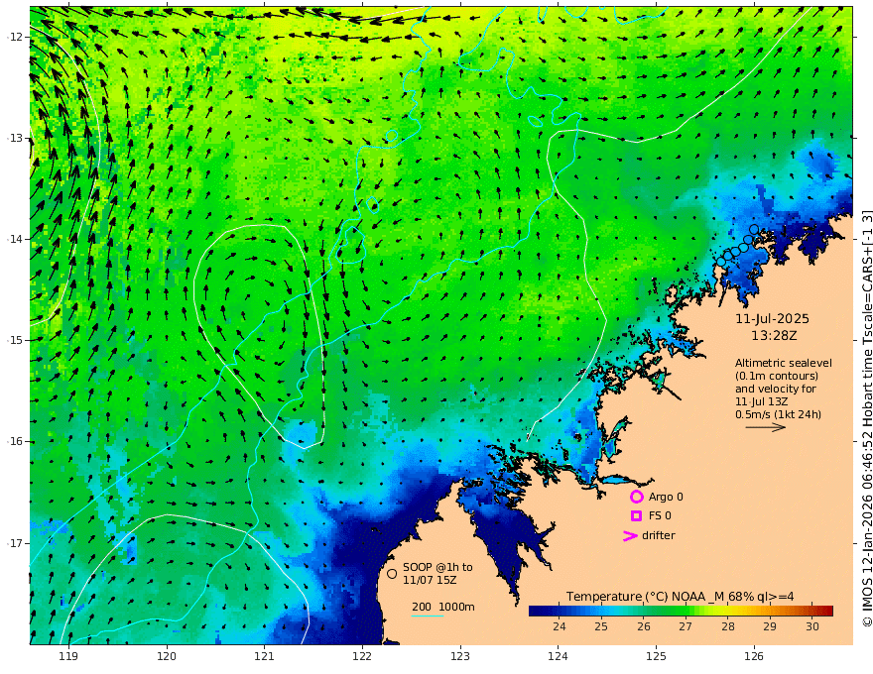Click the red end of temperature colorbar
Image resolution: width=873 pixels, height=674 pixels.
[826, 611]
